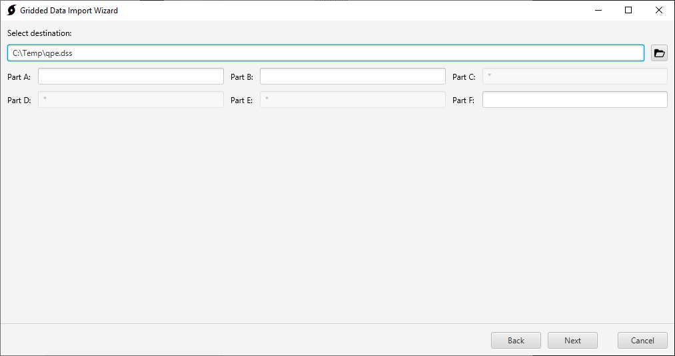Click the "Part A:" label
Screen dimensions: 675x356
click(x=19, y=77)
